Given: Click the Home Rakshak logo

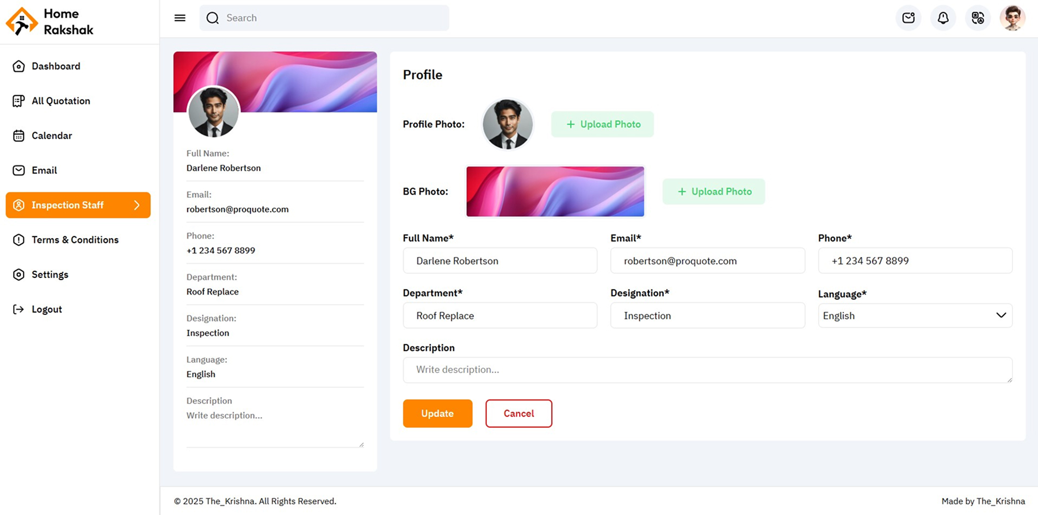Looking at the screenshot, I should point(22,22).
